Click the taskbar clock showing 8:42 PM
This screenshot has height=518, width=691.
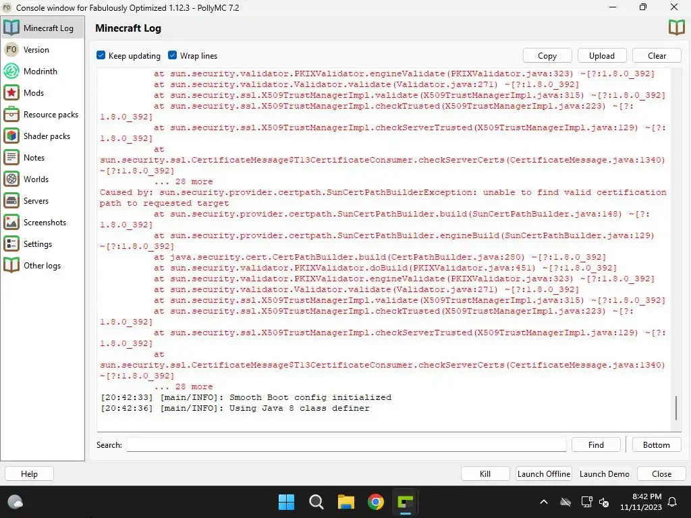tap(641, 502)
